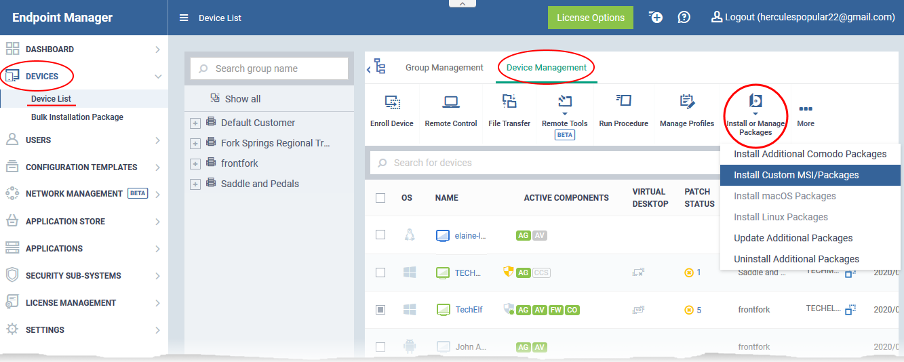Click the Application Store basket icon

coord(12,221)
